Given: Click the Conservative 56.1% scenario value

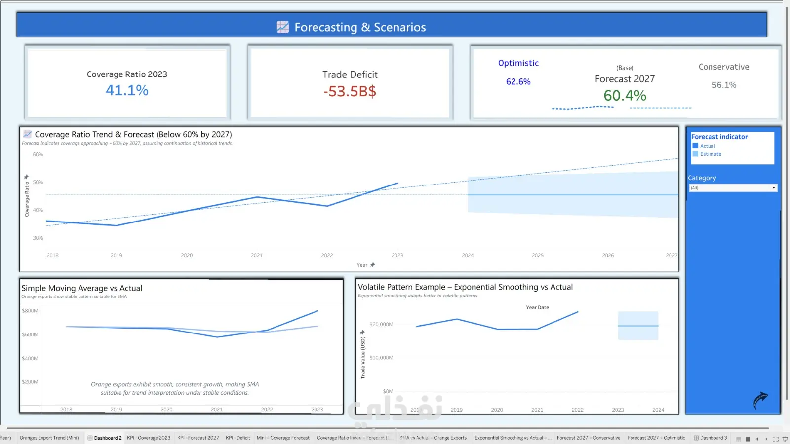Looking at the screenshot, I should [x=724, y=85].
